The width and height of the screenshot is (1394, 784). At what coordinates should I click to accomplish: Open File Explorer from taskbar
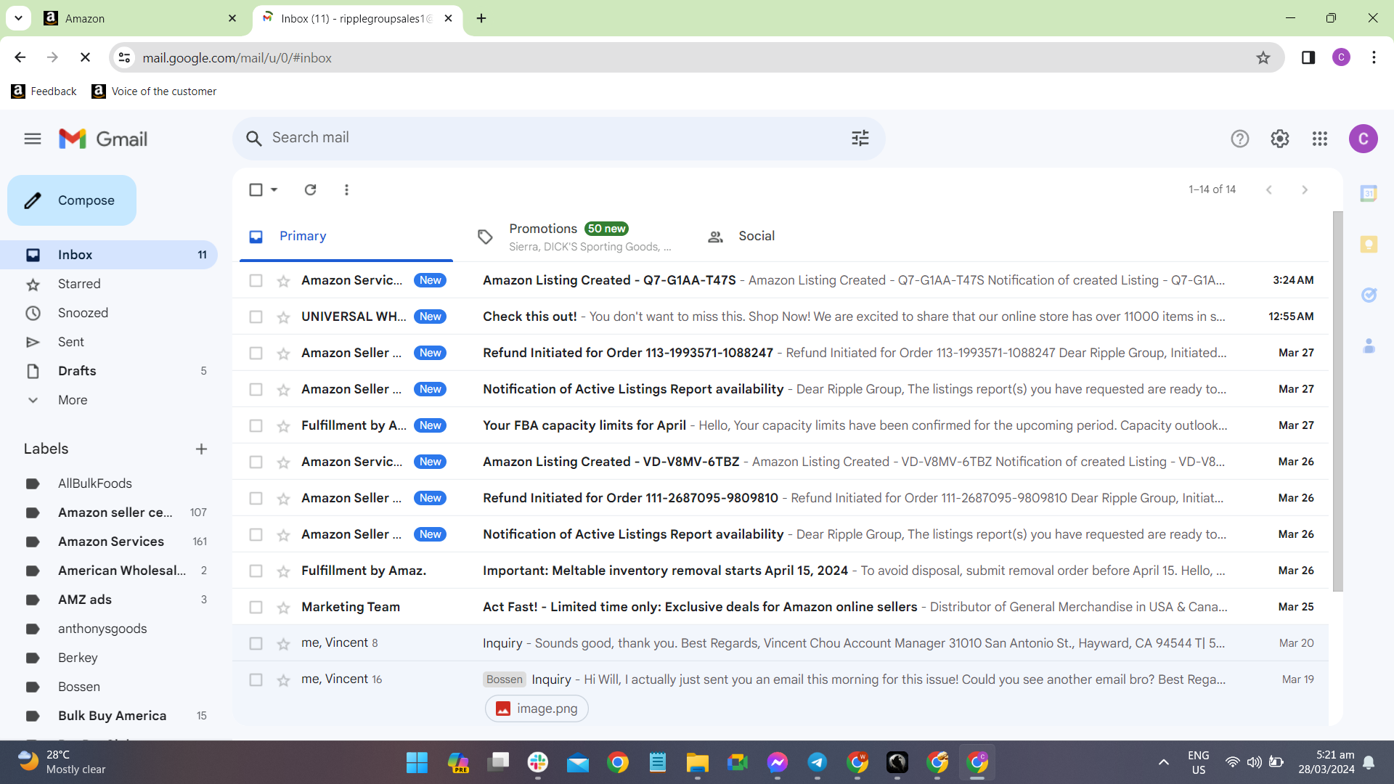pyautogui.click(x=697, y=762)
